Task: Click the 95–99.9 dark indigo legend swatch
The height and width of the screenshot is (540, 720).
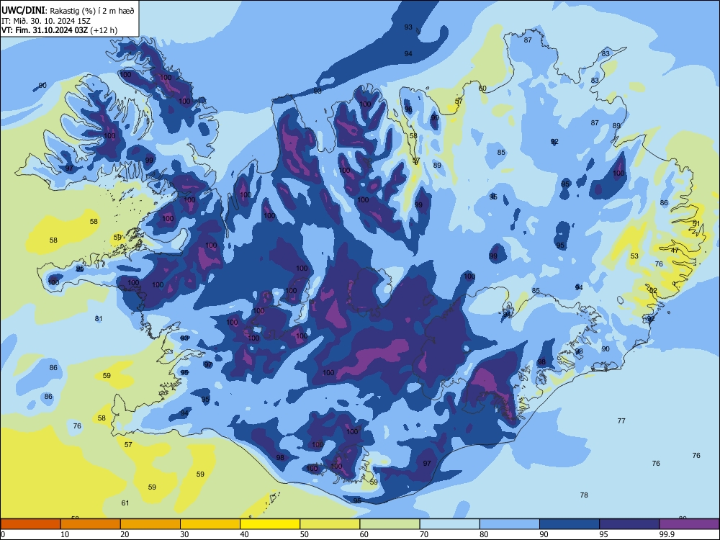Action: point(629,524)
